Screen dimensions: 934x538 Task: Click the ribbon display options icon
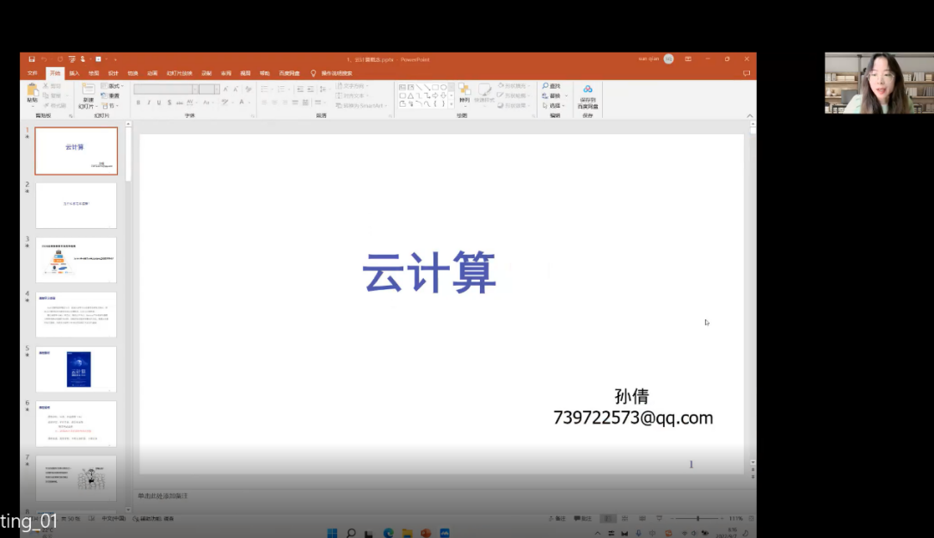pos(688,59)
